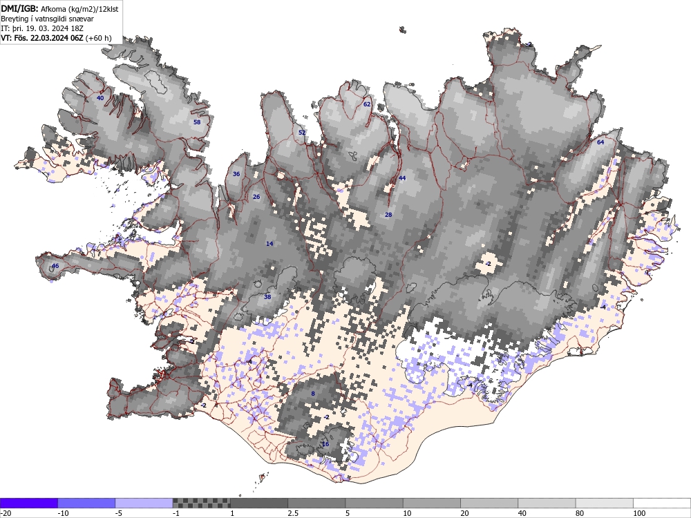Image resolution: width=691 pixels, height=518 pixels.
Task: Click the '-2' value at the northeastern tip
Action: 529,44
